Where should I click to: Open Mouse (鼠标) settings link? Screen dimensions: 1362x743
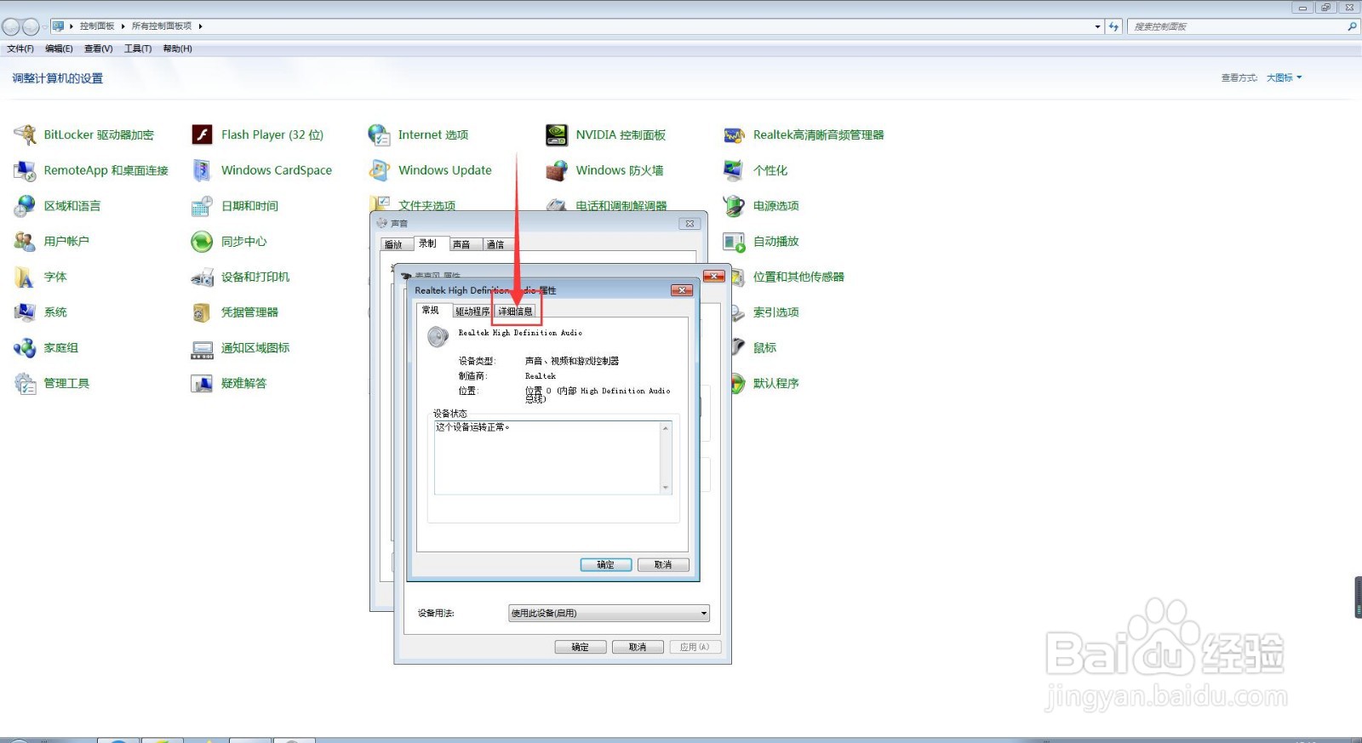click(x=764, y=348)
